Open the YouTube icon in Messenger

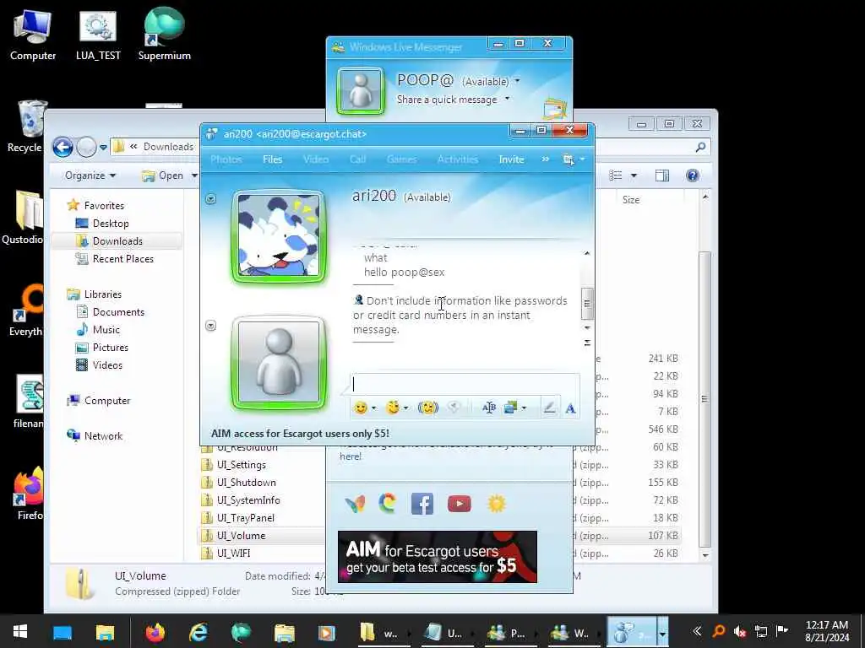[x=459, y=504]
